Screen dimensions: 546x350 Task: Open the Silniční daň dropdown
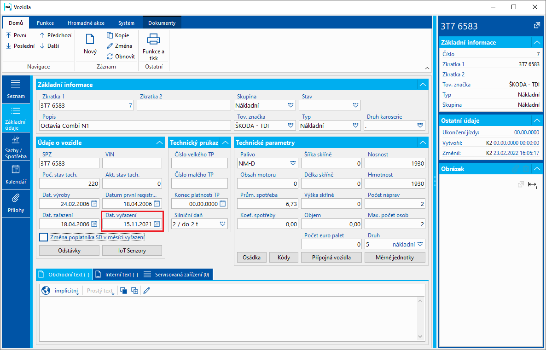[x=222, y=224]
